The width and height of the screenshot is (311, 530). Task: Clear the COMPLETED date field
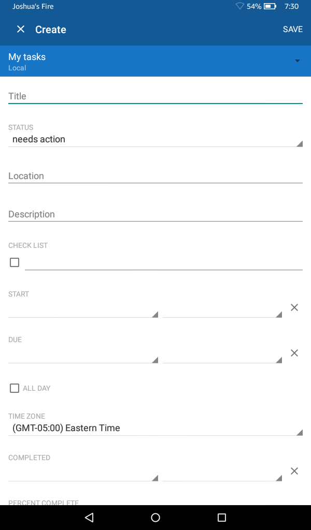tap(294, 471)
